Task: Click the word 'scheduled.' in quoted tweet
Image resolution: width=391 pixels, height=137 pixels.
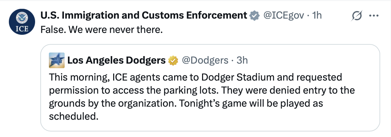Action: tap(72, 116)
